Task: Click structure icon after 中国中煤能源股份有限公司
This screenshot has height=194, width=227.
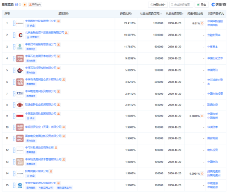Action: (58, 183)
